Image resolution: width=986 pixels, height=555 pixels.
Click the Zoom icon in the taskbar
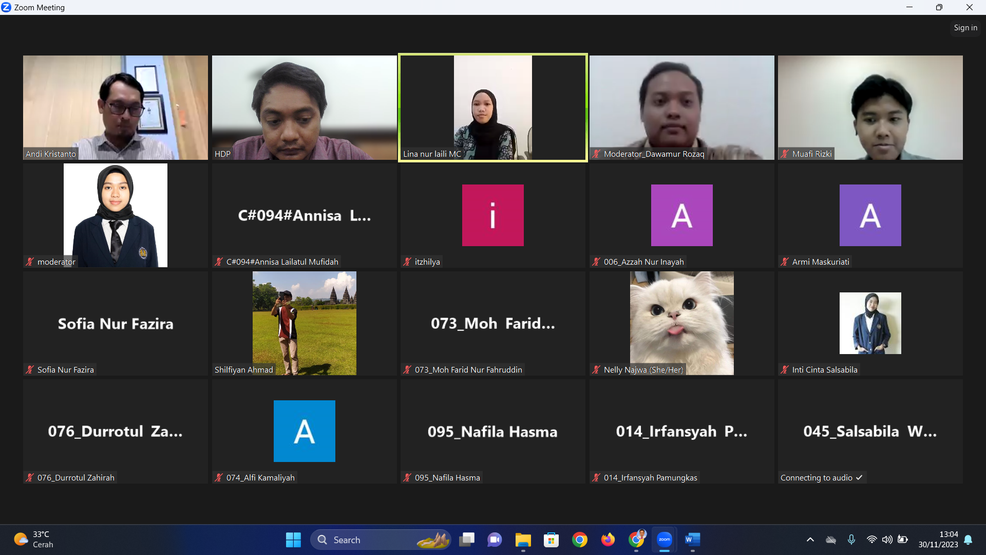click(665, 540)
